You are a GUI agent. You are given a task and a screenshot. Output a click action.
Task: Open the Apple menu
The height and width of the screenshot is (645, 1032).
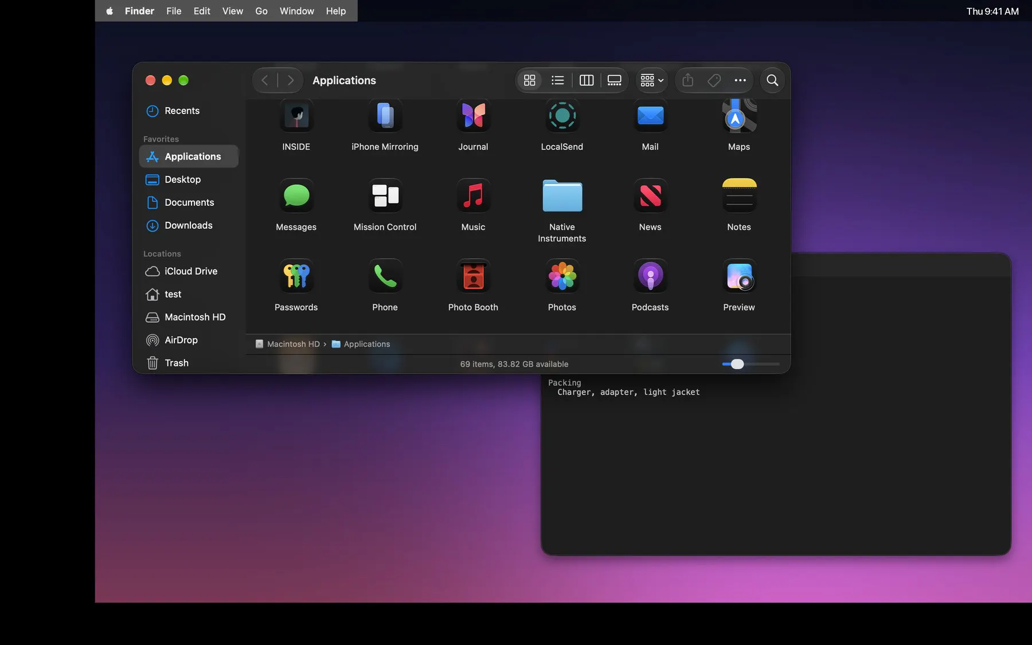pos(110,11)
